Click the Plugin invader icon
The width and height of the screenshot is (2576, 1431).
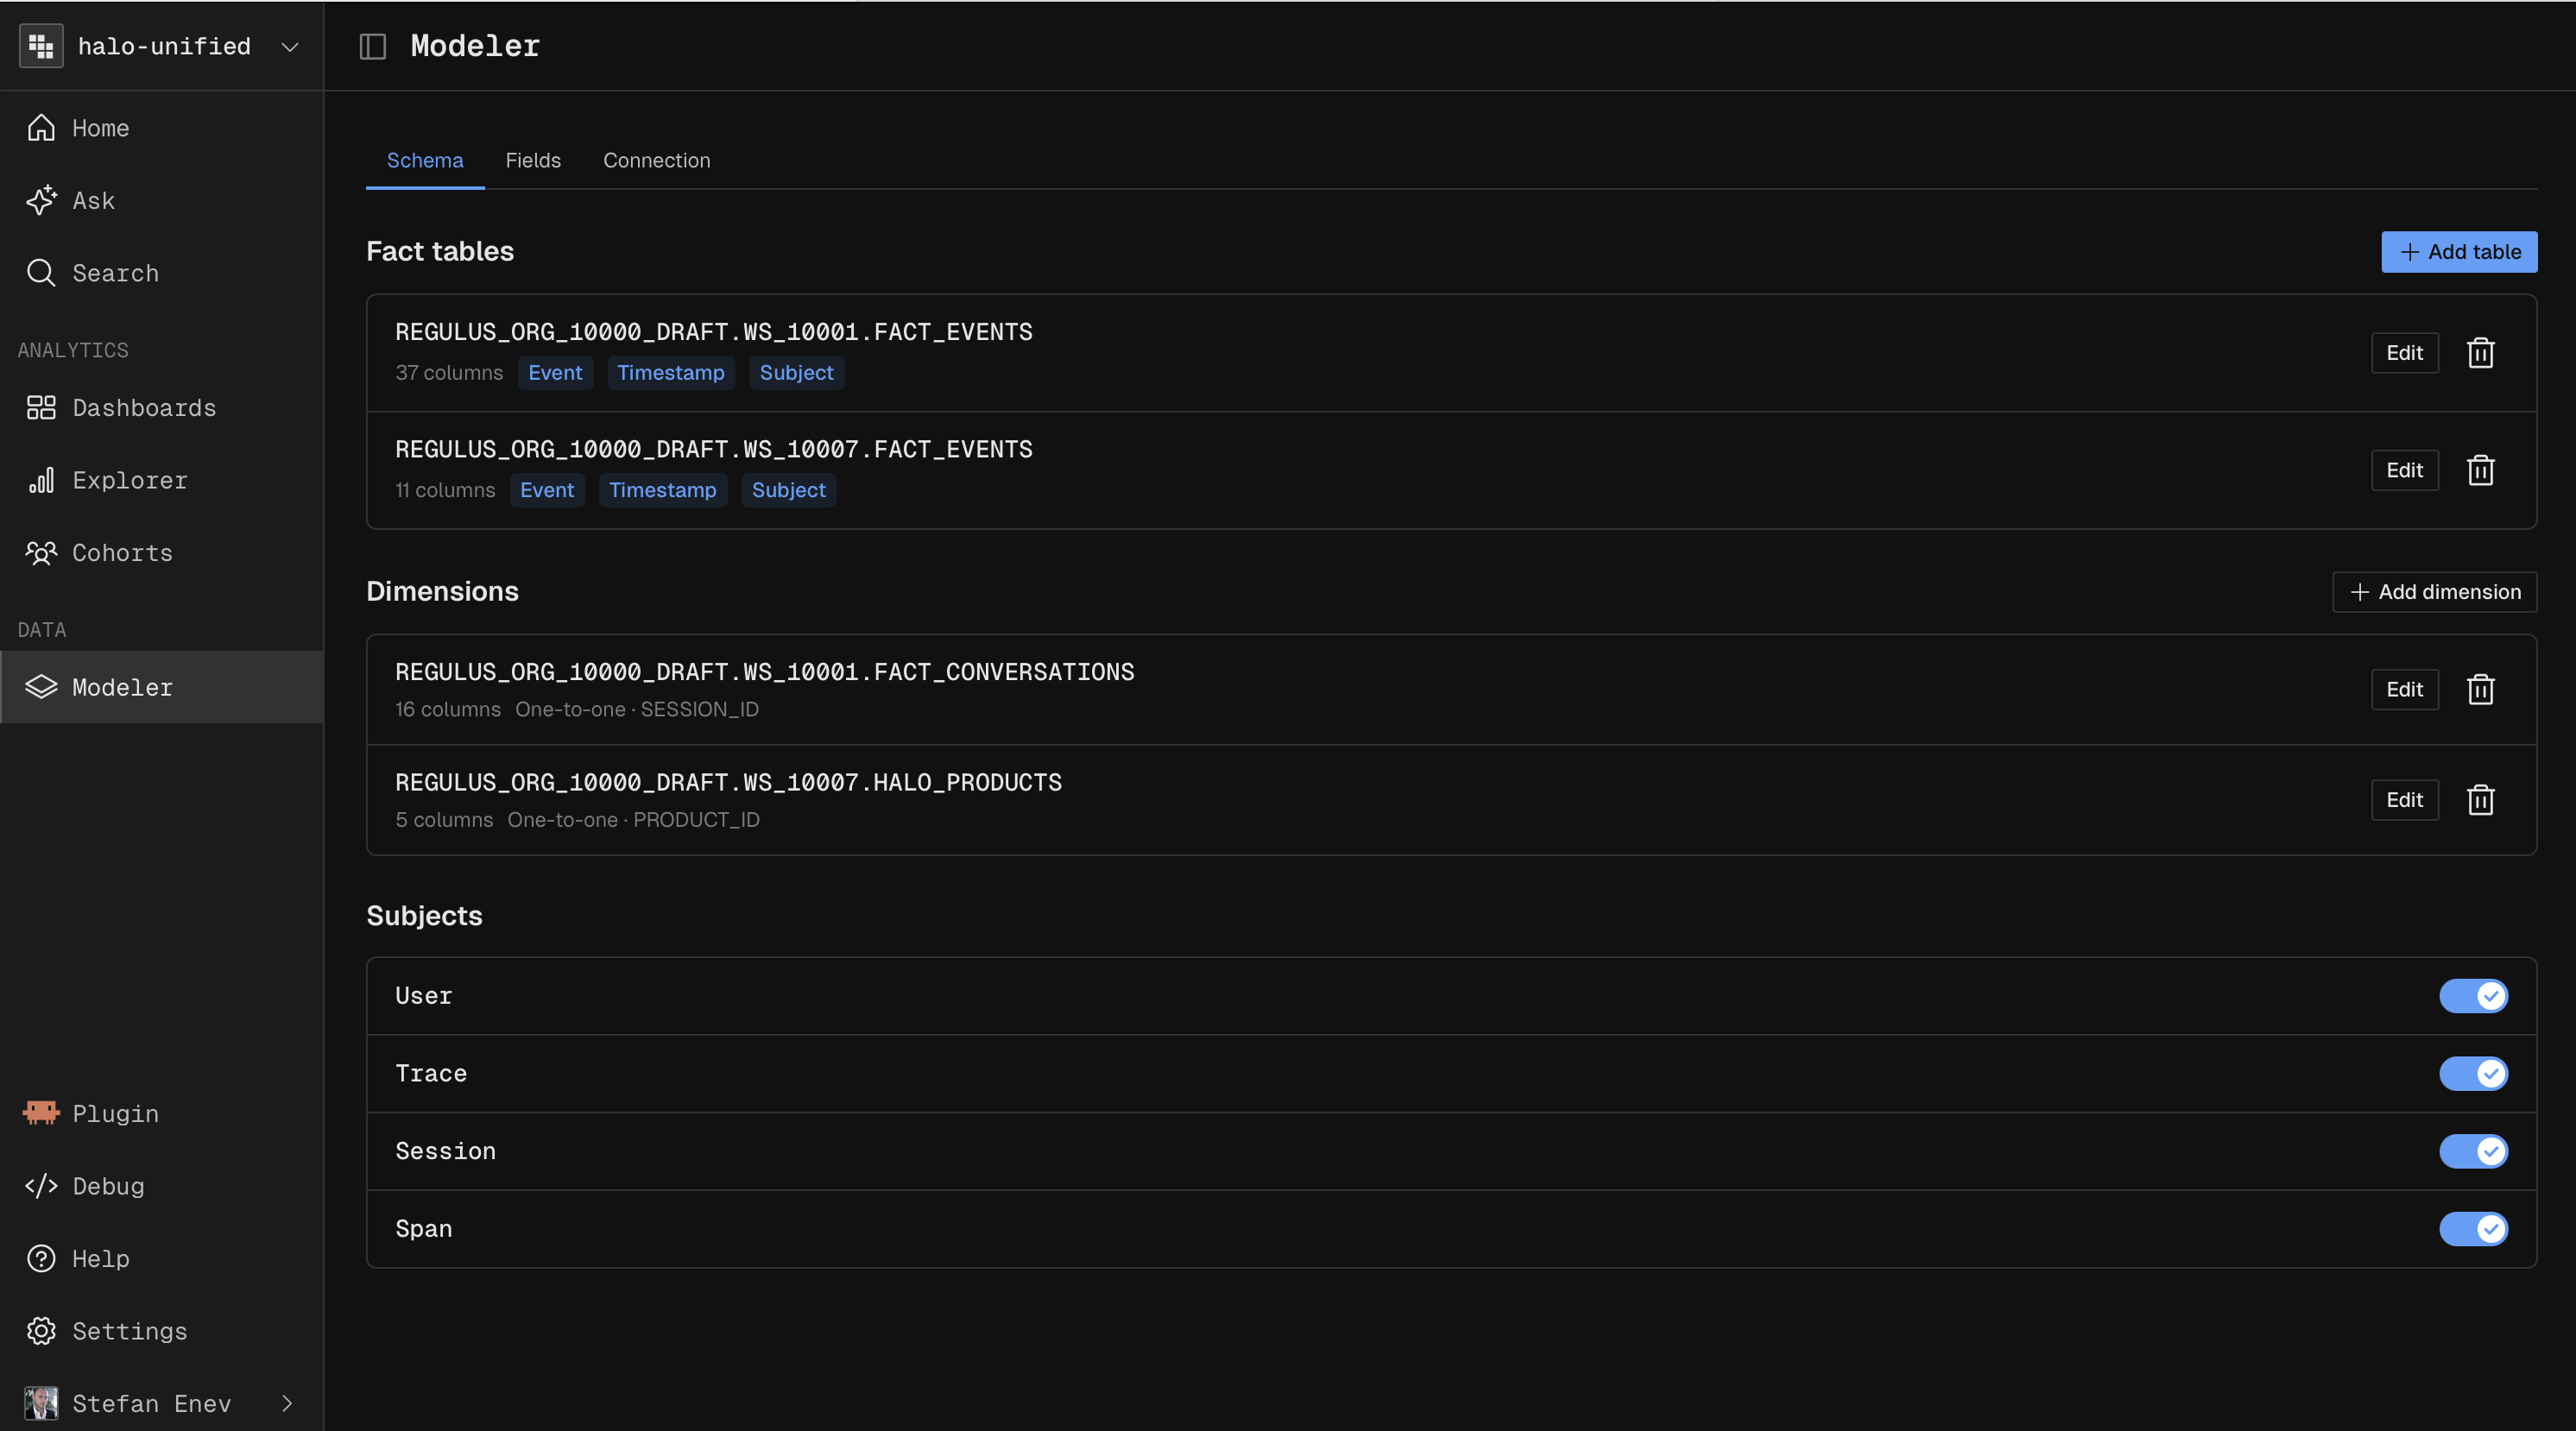click(41, 1113)
